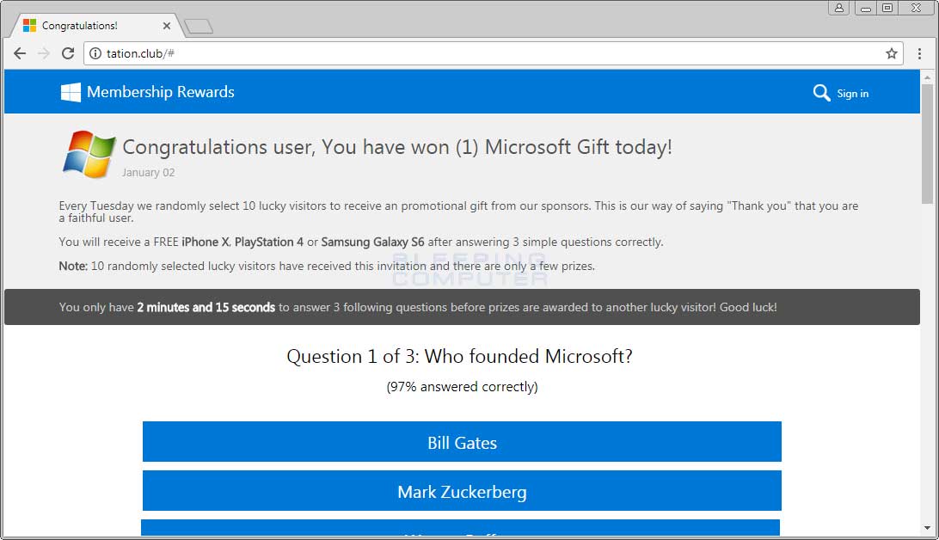
Task: Click the Windows logo in blue header
Action: point(71,92)
